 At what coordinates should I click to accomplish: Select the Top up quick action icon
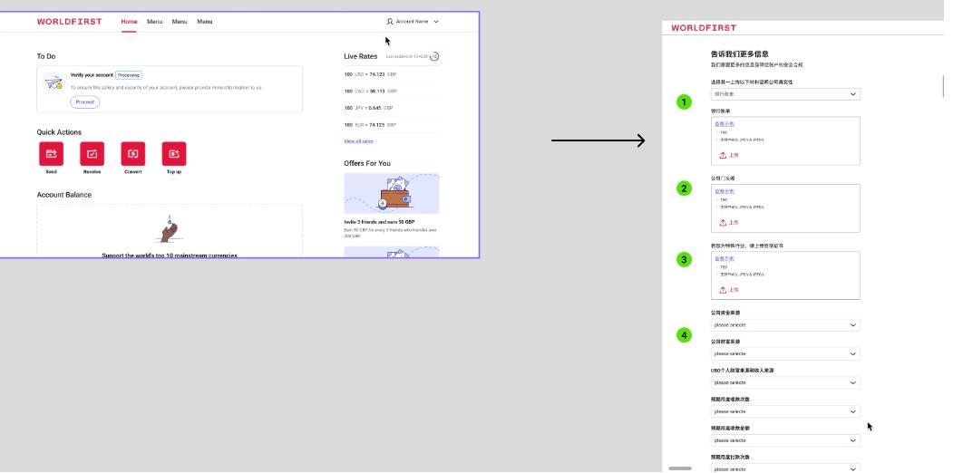click(174, 154)
